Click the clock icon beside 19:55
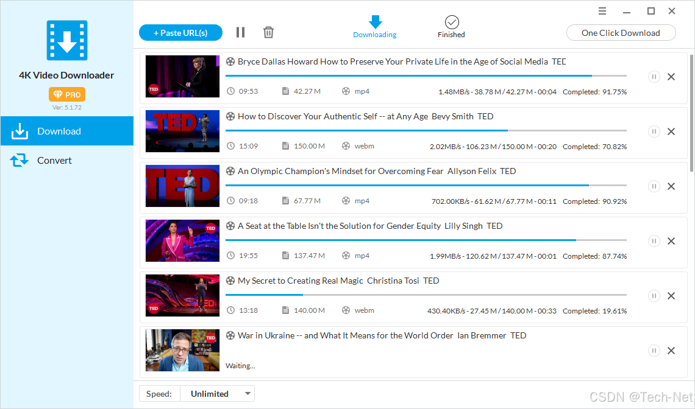Screen dimensions: 695x409 [x=230, y=256]
